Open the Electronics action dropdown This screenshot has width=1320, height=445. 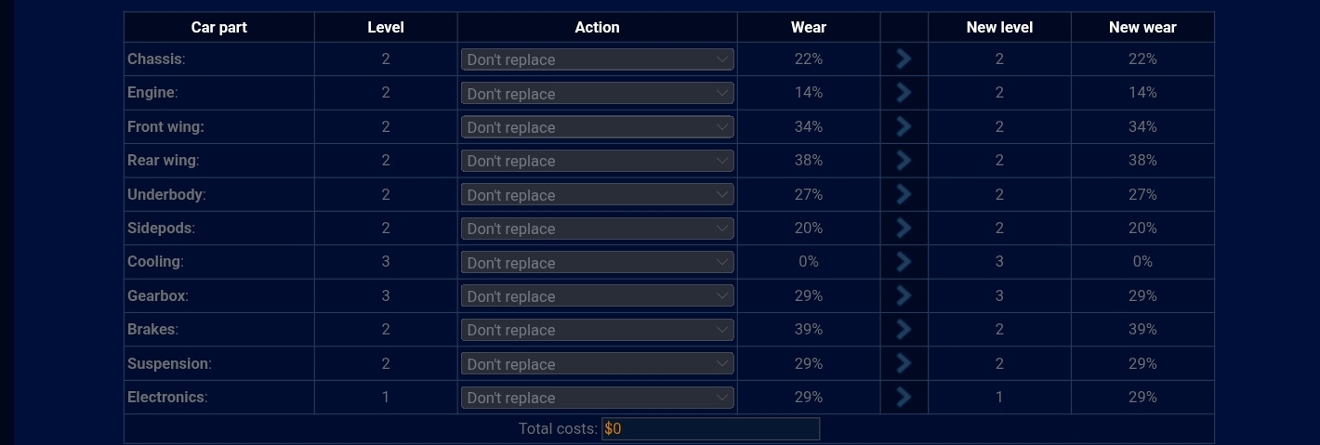[598, 398]
